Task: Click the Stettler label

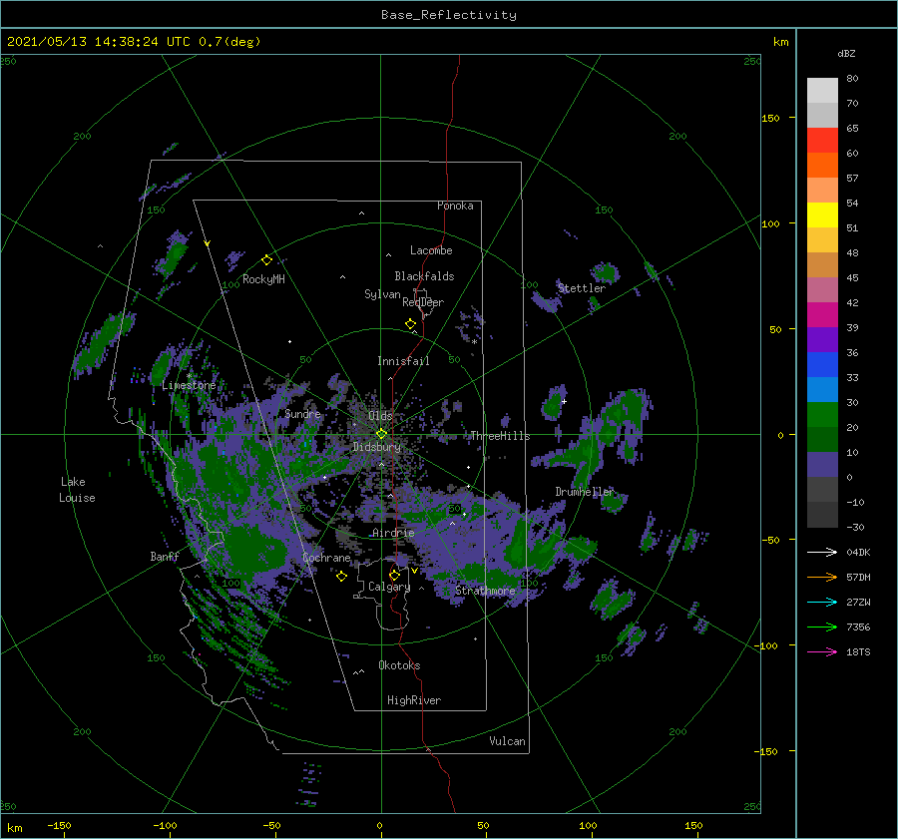Action: coord(582,288)
